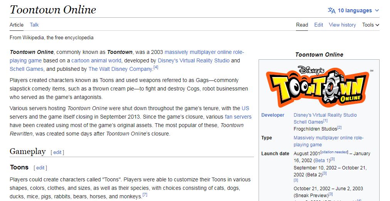Click the language translation icon
390x201 pixels.
click(331, 10)
